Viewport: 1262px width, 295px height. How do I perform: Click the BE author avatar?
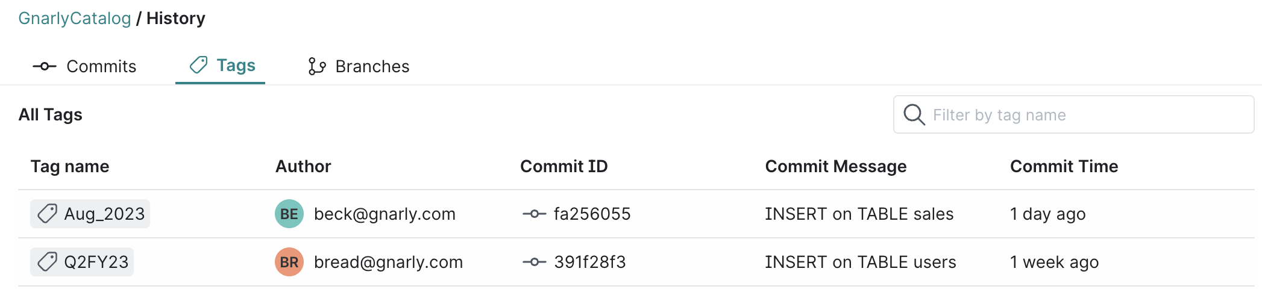pyautogui.click(x=289, y=214)
